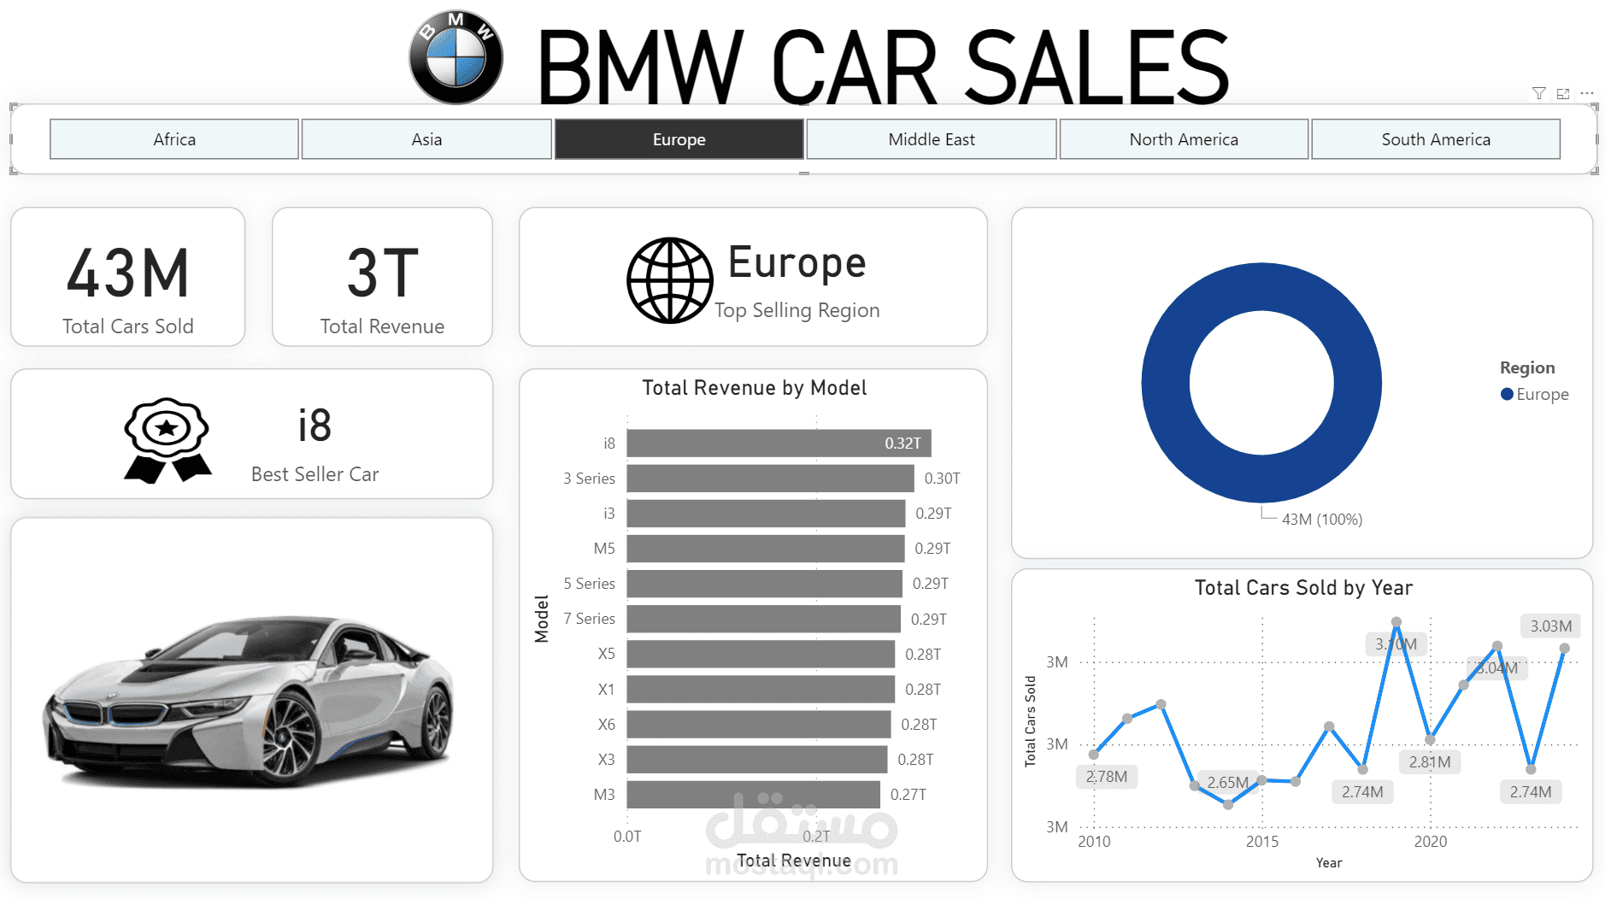The width and height of the screenshot is (1605, 899).
Task: Switch the filter to North America
Action: pos(1184,139)
